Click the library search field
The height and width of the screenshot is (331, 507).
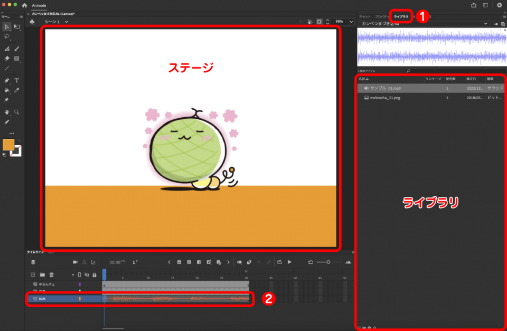455,71
